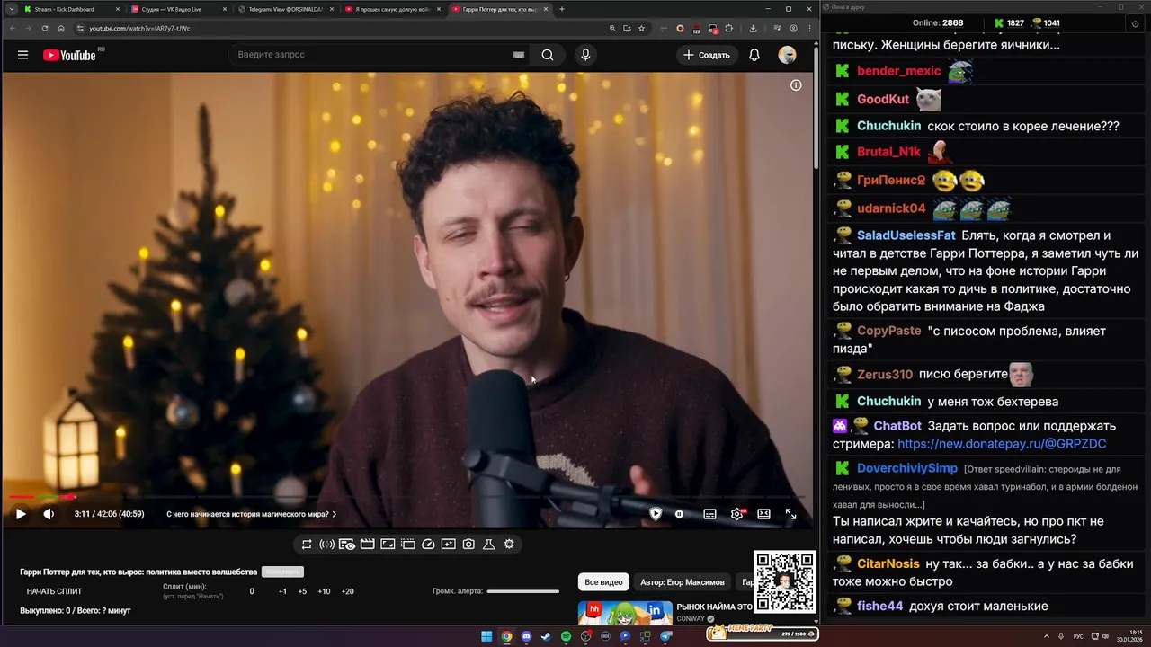
Task: Click the "Chuchukin" name asking about Korea
Action: point(889,126)
